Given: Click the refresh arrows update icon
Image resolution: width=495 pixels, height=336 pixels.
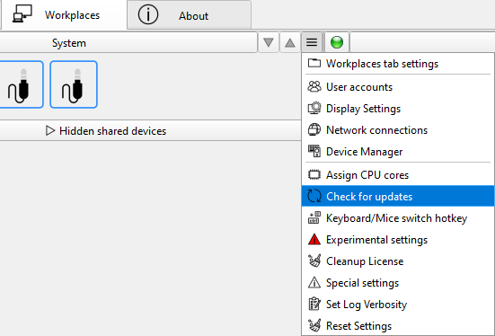Looking at the screenshot, I should 314,196.
